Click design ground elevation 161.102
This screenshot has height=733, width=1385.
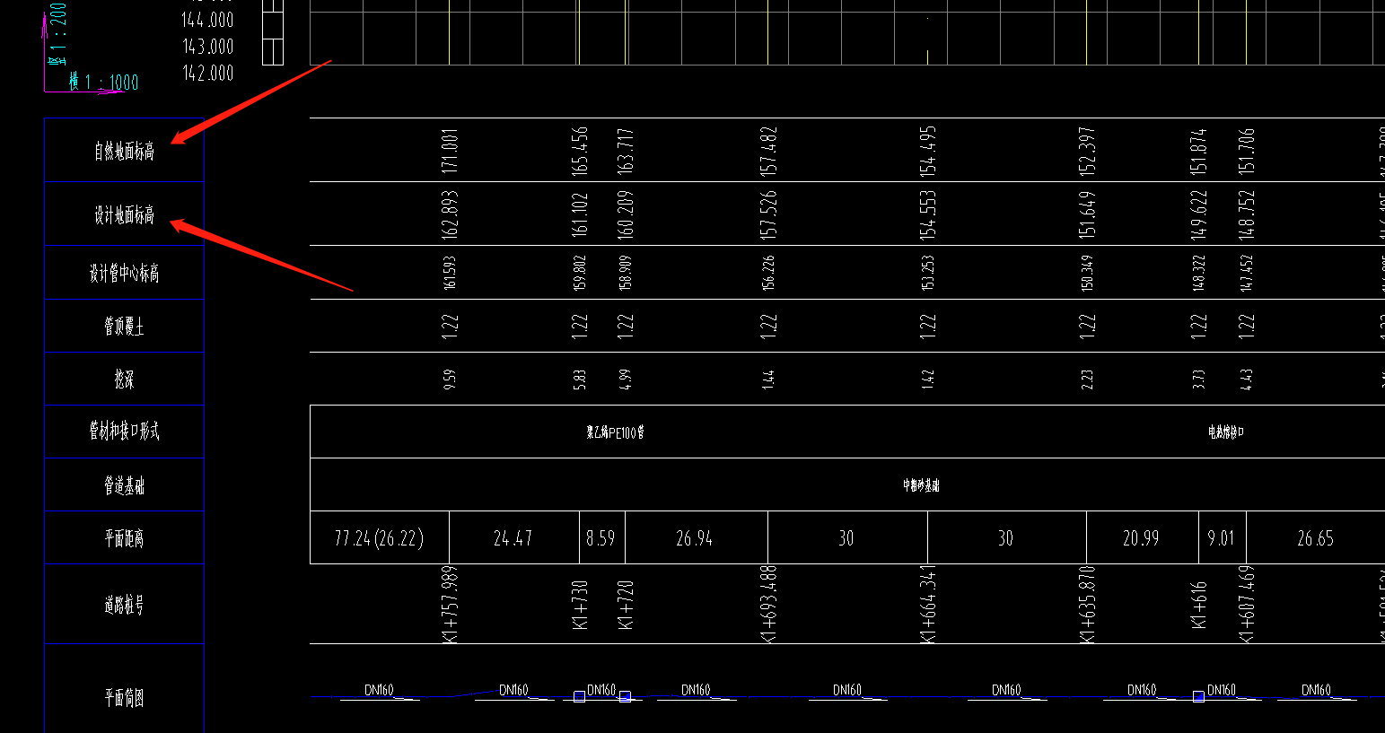[x=580, y=214]
